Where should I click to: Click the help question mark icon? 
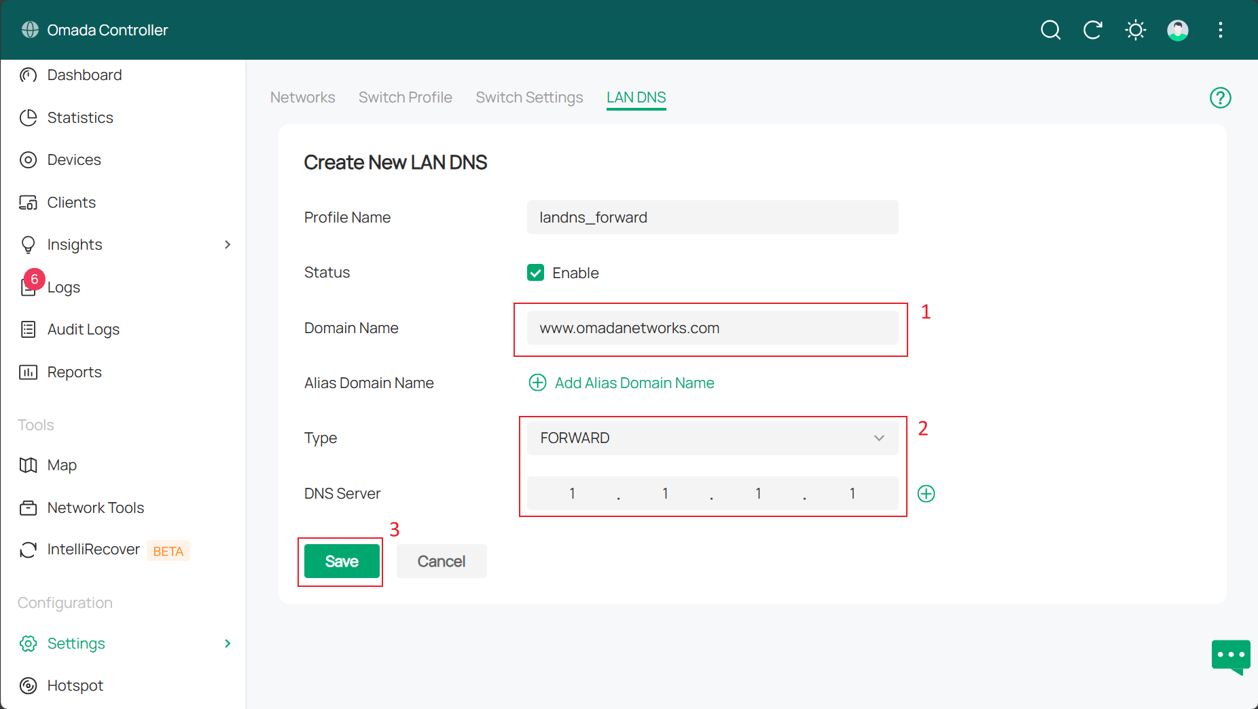tap(1220, 98)
